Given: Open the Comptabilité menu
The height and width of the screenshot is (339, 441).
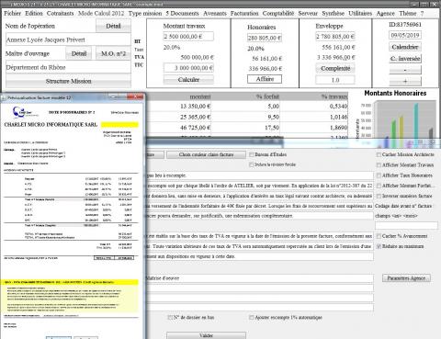Looking at the screenshot, I should [x=278, y=13].
